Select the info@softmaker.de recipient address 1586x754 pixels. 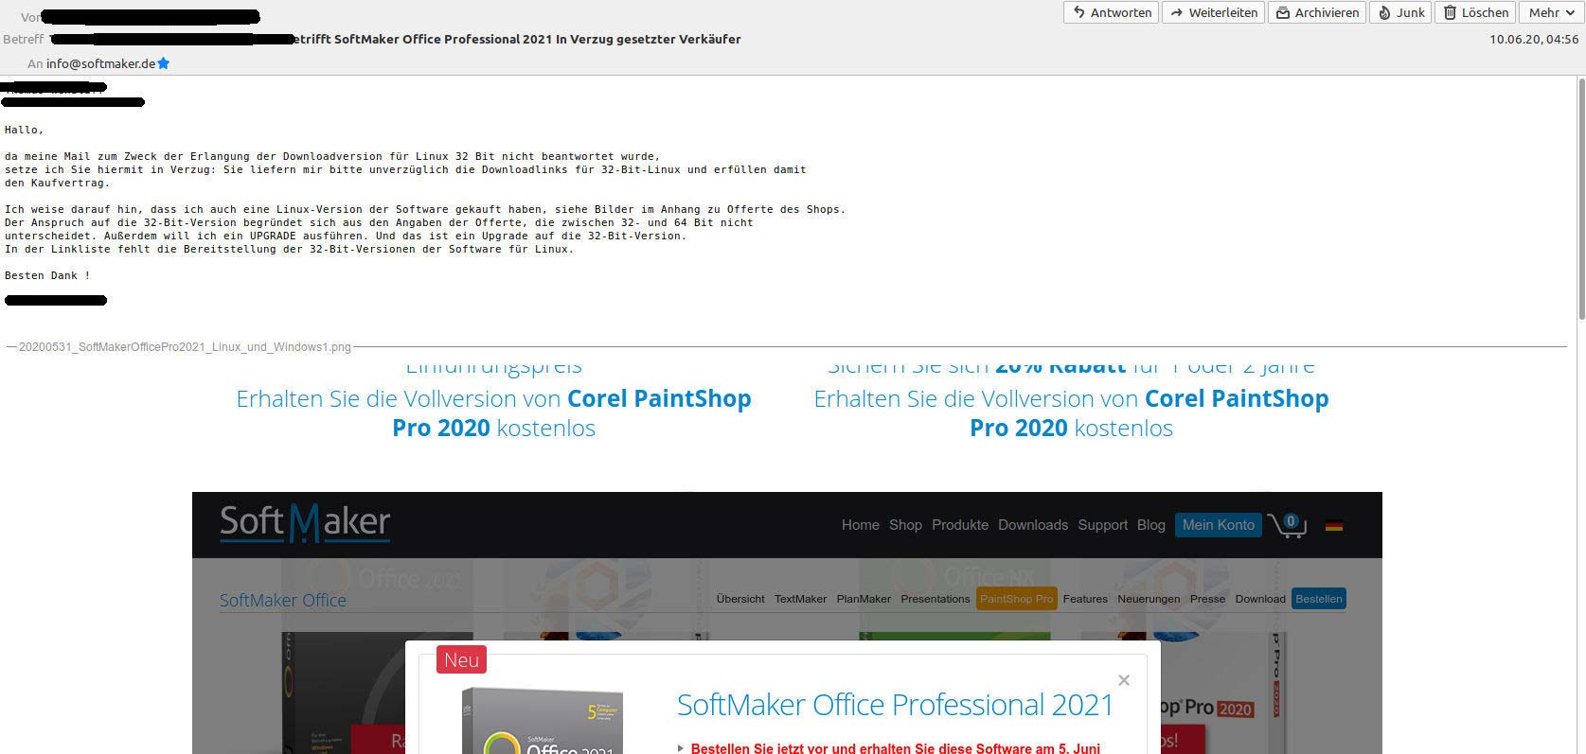100,63
